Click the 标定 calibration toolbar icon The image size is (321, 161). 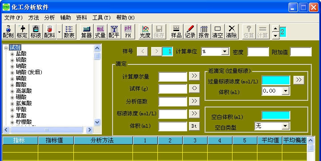(x=22, y=31)
